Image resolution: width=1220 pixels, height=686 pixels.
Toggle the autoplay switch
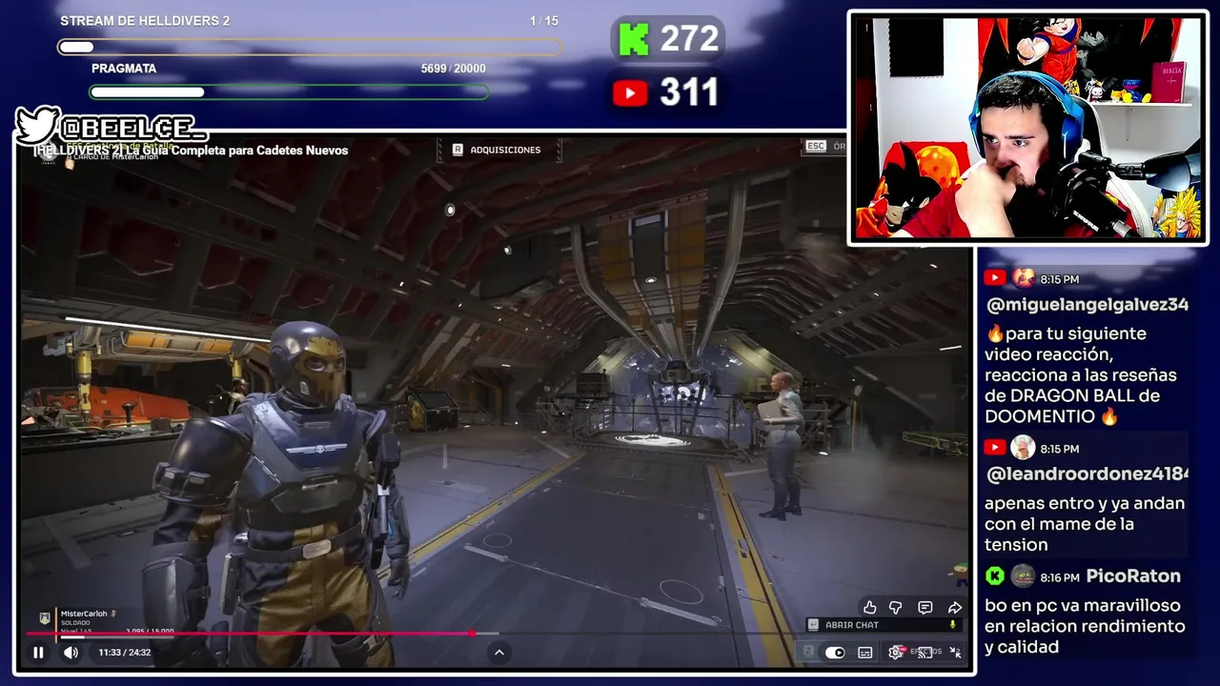coord(835,653)
